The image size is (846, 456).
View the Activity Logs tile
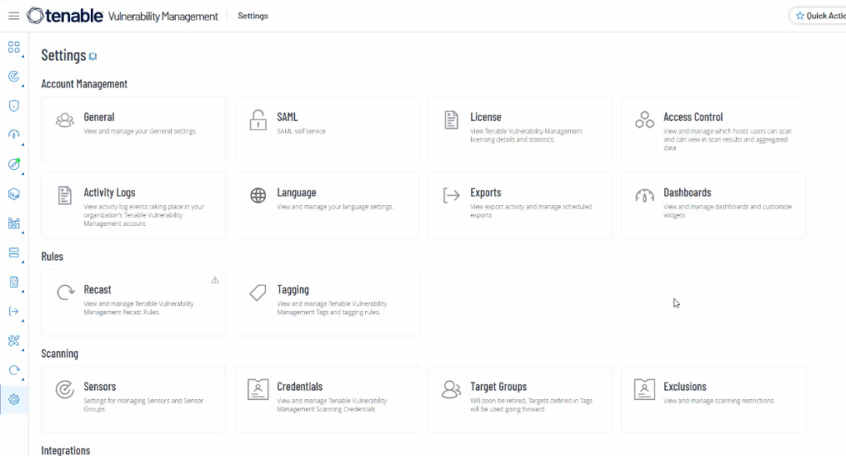pos(133,205)
